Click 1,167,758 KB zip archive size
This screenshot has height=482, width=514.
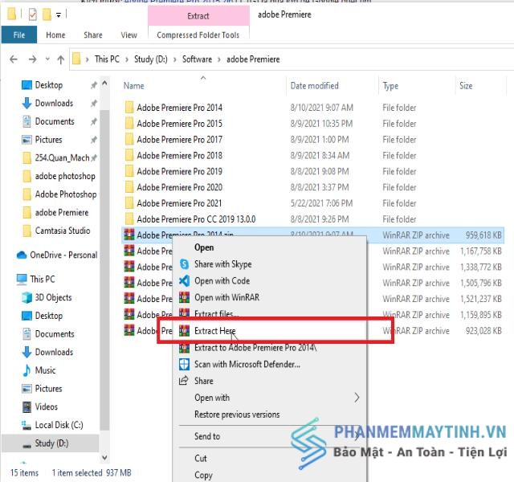pyautogui.click(x=481, y=251)
